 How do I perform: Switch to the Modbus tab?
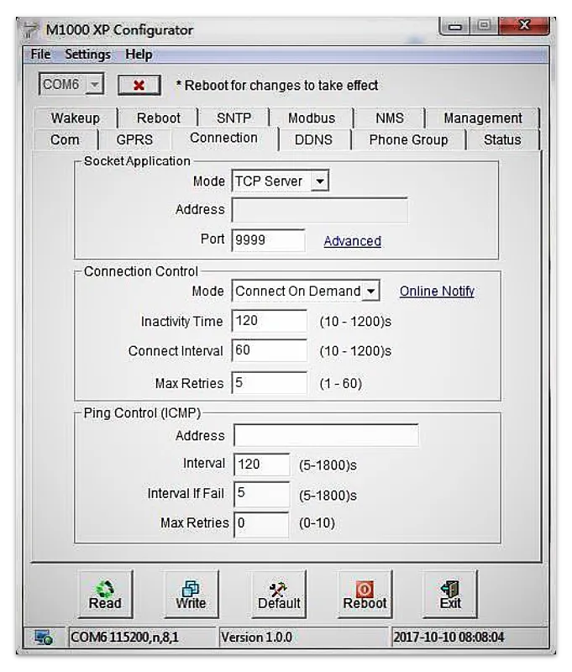click(312, 118)
